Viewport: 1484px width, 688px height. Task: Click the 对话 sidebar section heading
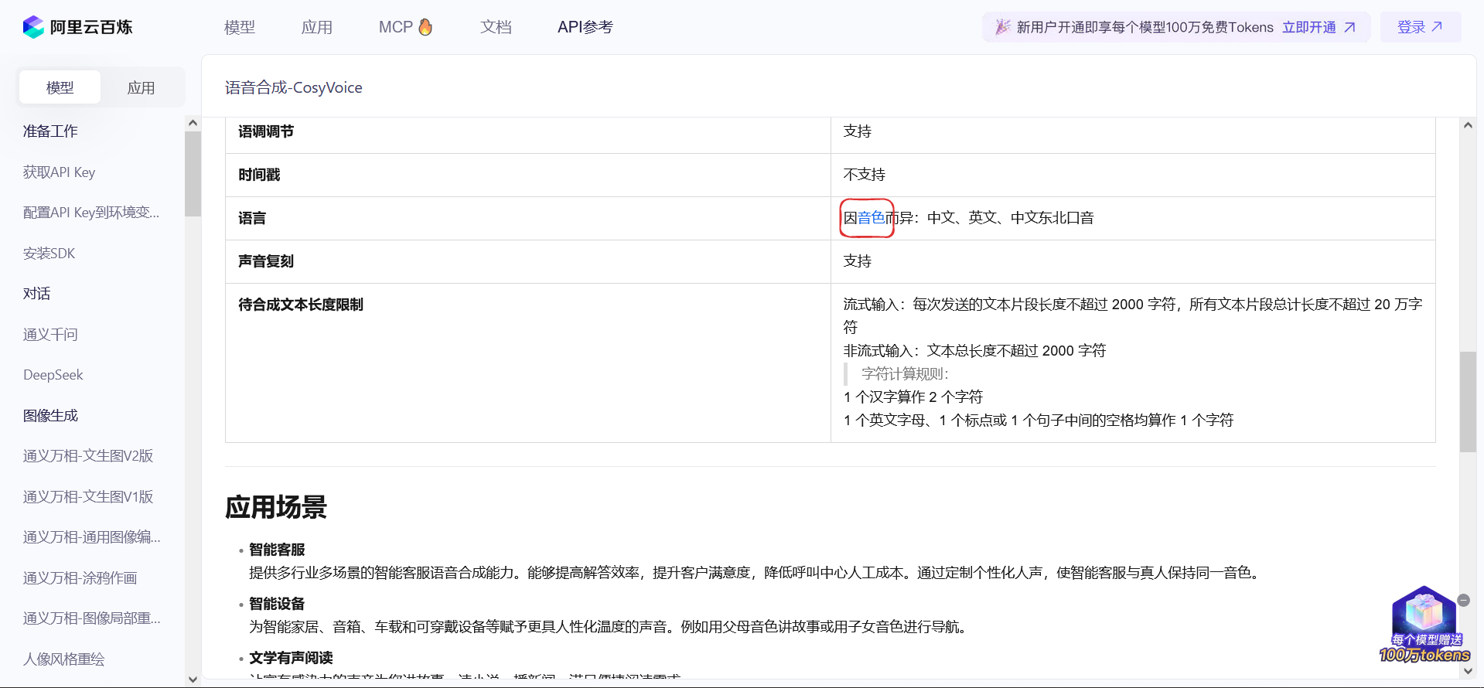click(x=37, y=294)
